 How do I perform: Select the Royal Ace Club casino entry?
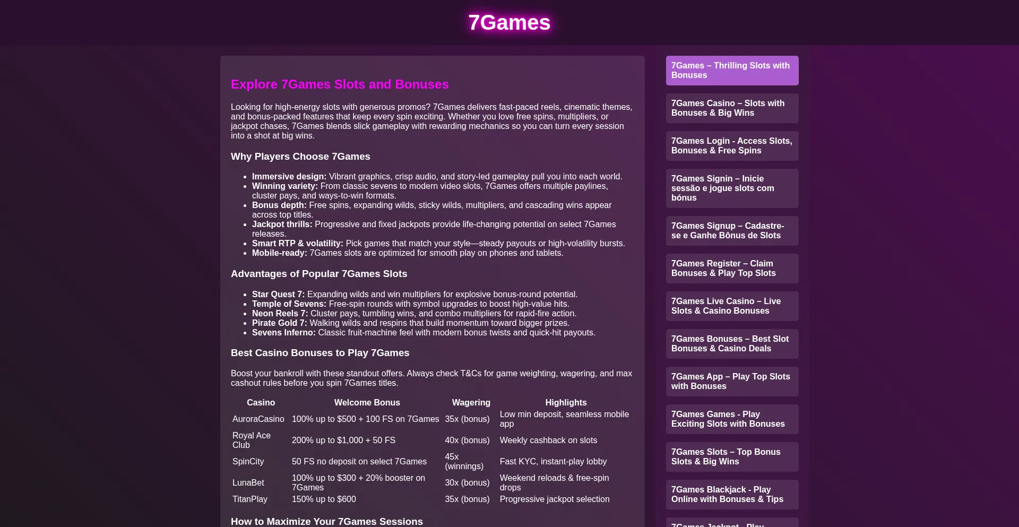click(x=251, y=440)
